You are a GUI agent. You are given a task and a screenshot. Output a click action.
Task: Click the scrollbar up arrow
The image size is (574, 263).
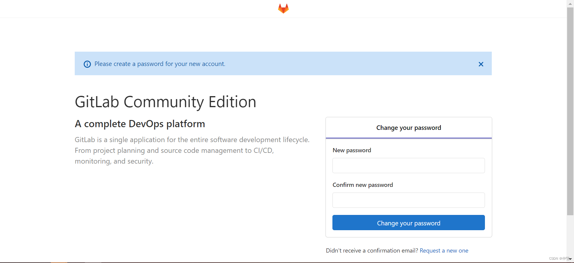tap(570, 3)
